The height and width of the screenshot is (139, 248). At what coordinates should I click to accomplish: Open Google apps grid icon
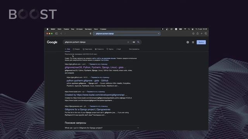(x=193, y=42)
